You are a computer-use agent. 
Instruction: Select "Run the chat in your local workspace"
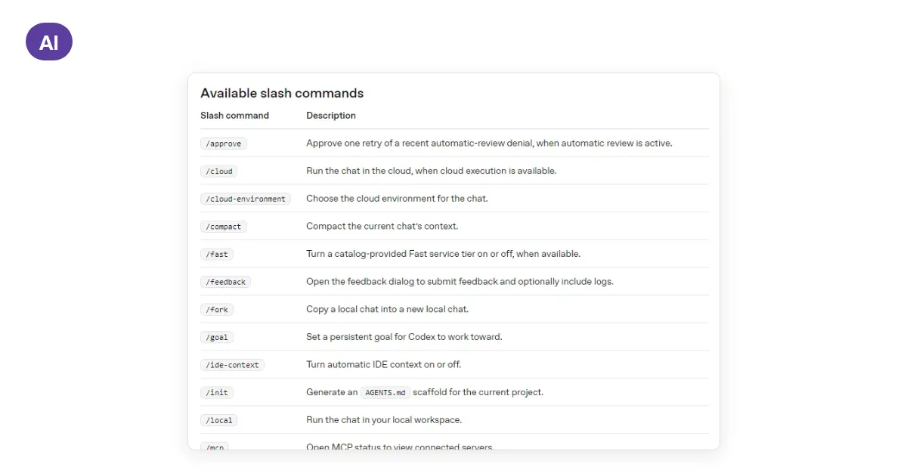tap(384, 419)
